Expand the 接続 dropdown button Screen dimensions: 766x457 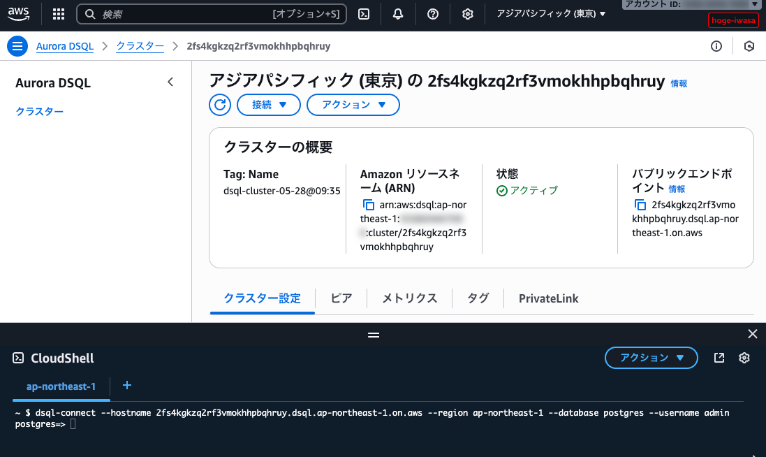pos(269,105)
